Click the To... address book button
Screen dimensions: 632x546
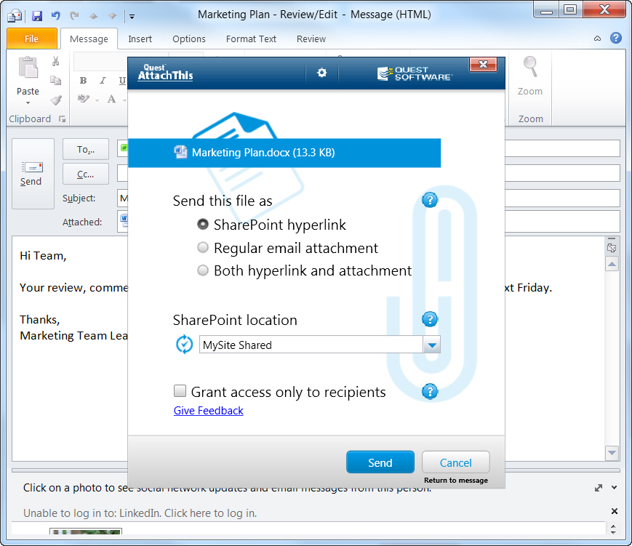tap(85, 150)
